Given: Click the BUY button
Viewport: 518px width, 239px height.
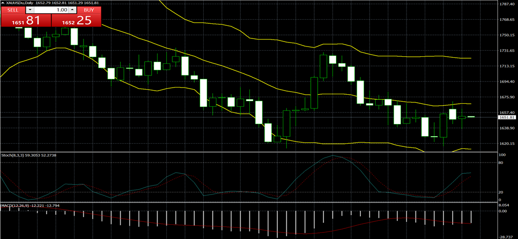Looking at the screenshot, I should [89, 10].
